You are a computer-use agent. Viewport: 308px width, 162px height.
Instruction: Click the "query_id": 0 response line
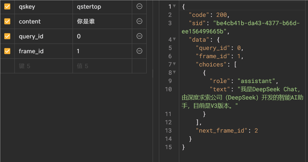[220, 48]
